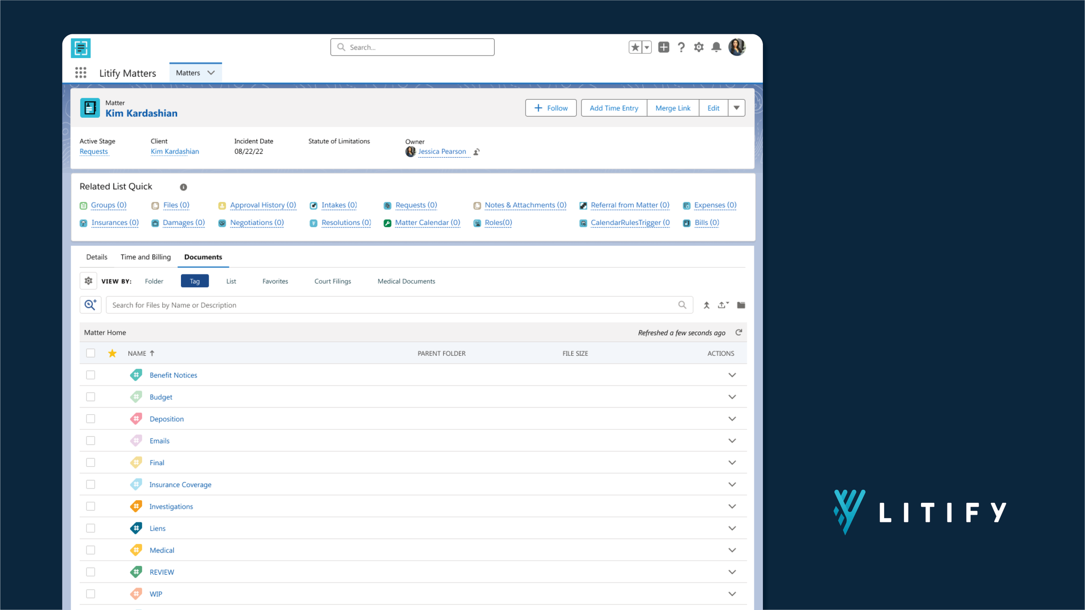Refresh the Matter Home file list
The width and height of the screenshot is (1085, 610).
[x=739, y=332]
